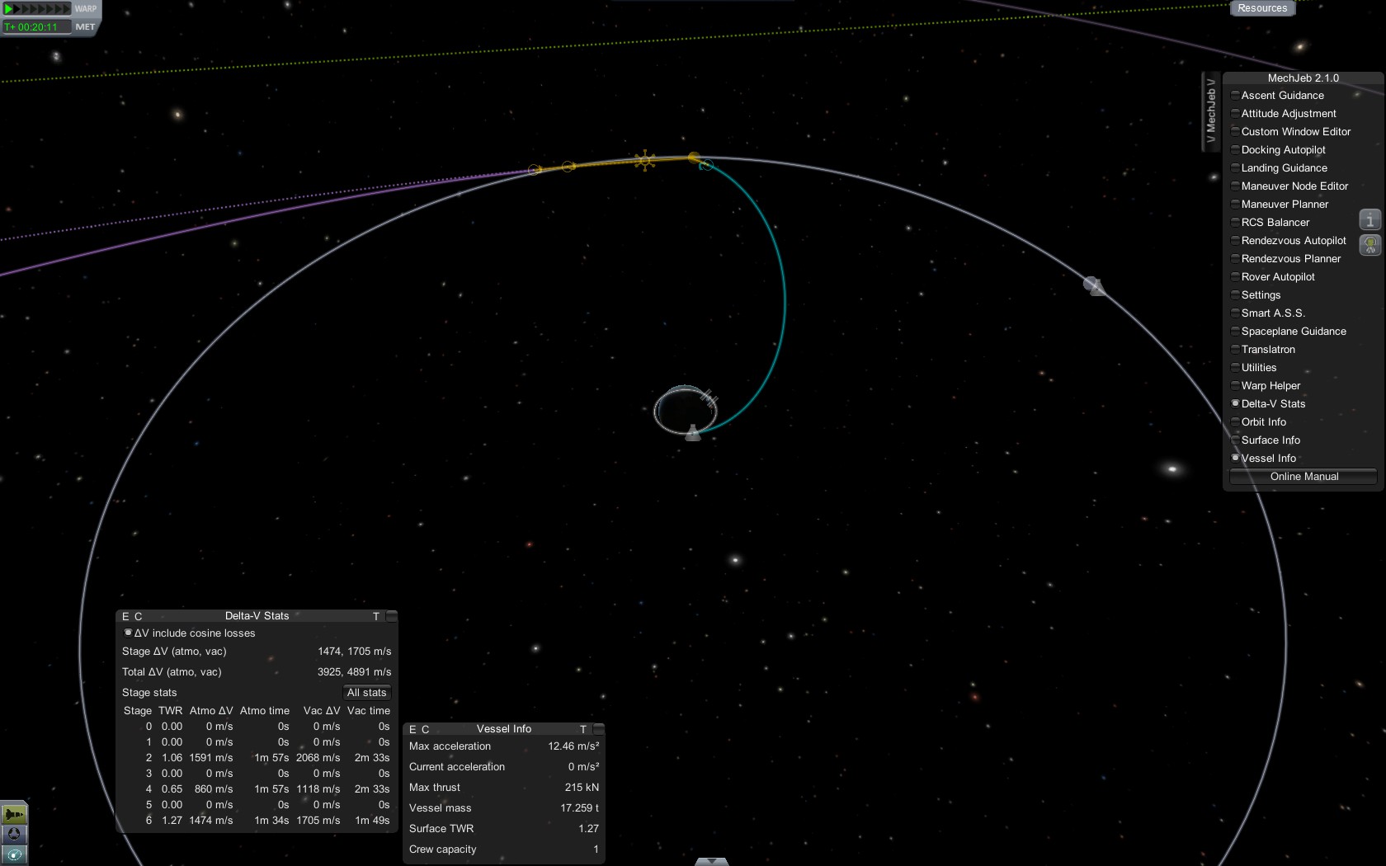
Task: Close the Delta-V Stats window
Action: point(392,615)
